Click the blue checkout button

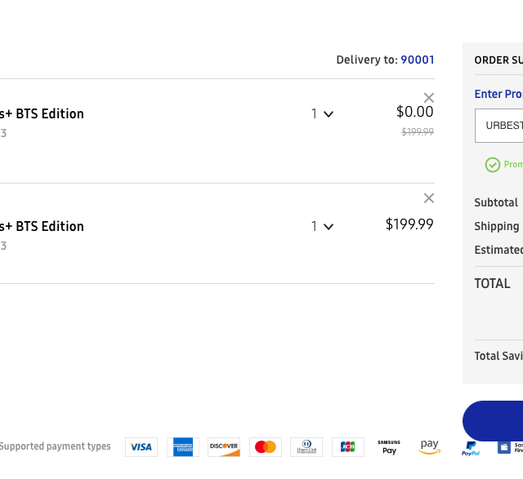click(x=494, y=421)
